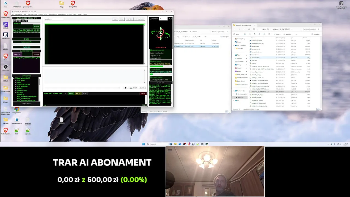Click the IGNITE button in Neural Engine panel
Image resolution: width=350 pixels, height=197 pixels.
[x=36, y=27]
